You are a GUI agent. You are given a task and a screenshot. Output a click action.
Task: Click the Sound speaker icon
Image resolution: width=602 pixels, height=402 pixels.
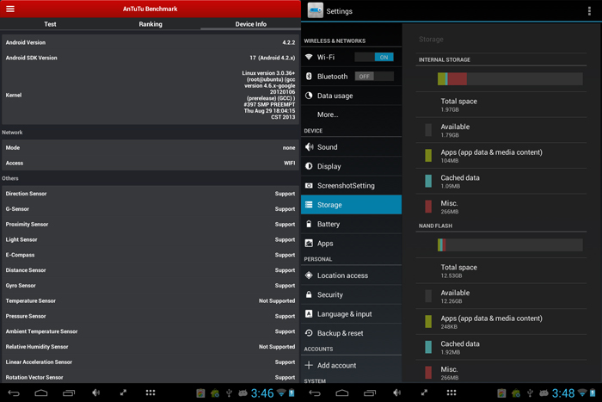309,147
